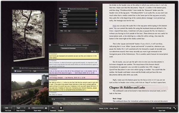The height and width of the screenshot is (113, 179).
Task: Collapse the Characters keyword group
Action: 60,13
